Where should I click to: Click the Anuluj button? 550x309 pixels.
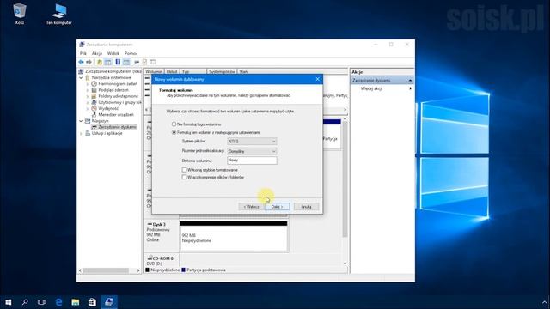click(x=306, y=207)
